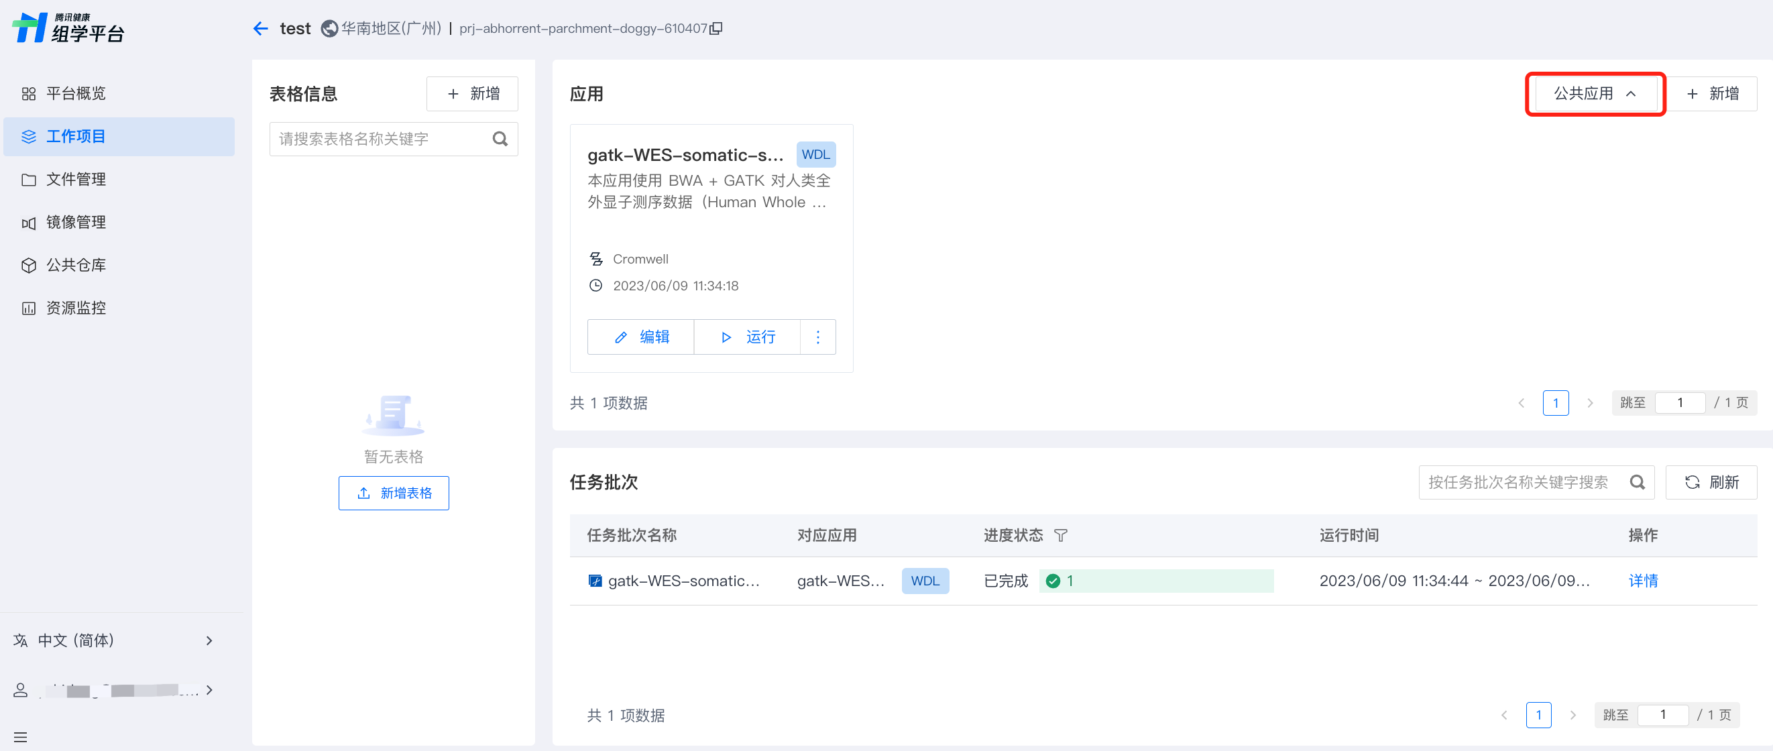Click the 详情 link in the task row

1642,580
